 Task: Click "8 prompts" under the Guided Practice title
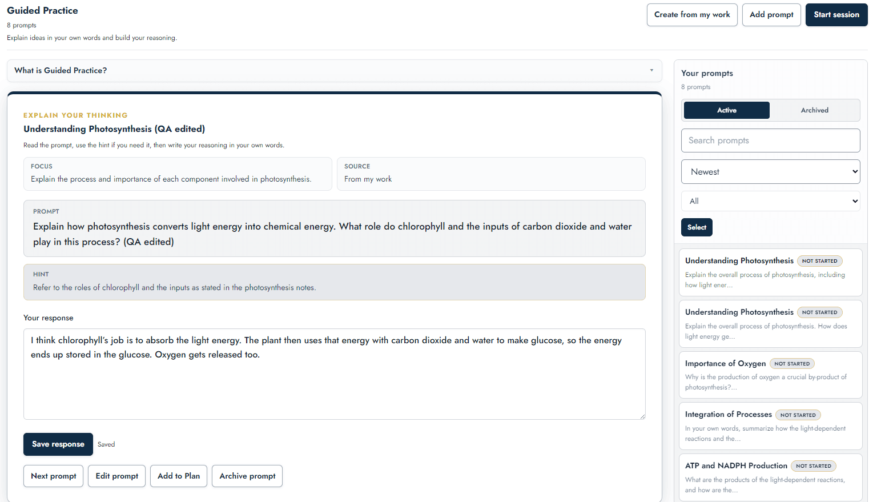coord(22,25)
